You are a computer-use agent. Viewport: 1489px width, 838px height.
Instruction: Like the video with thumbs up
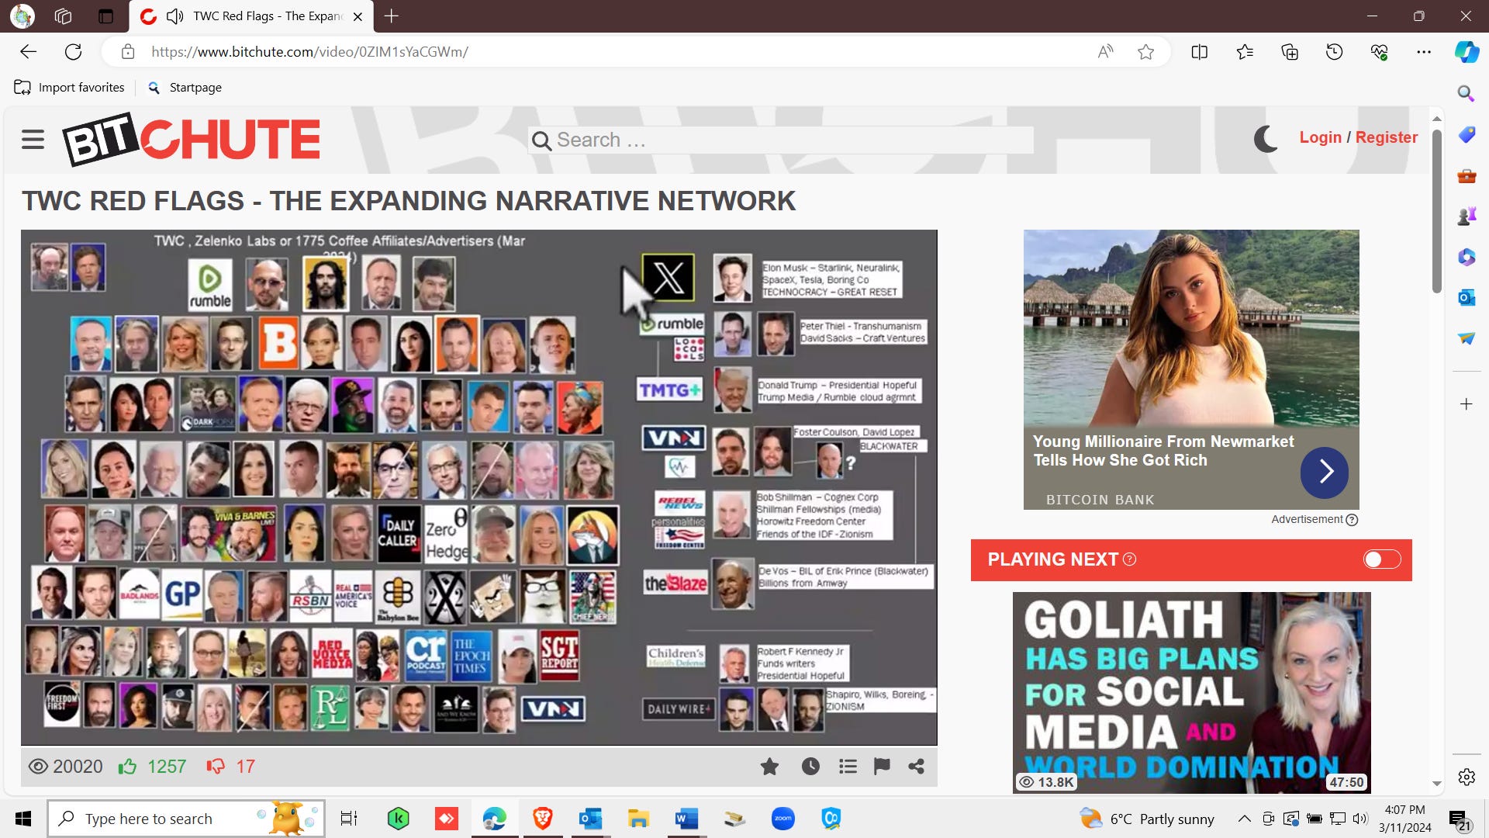(x=127, y=767)
